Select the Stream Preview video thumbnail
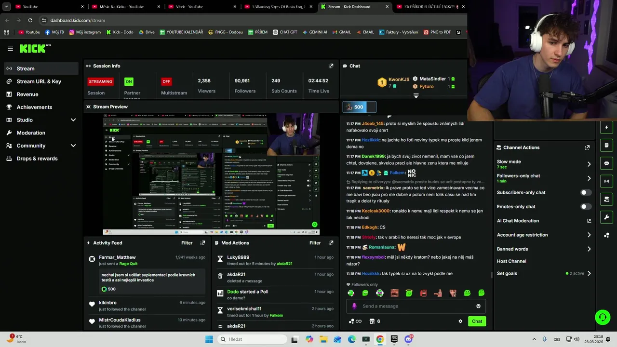Image resolution: width=617 pixels, height=347 pixels. 211,174
